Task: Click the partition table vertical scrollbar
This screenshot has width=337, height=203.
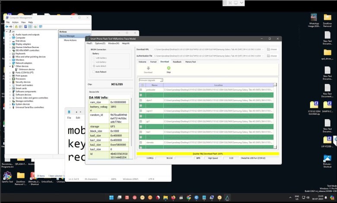Action: pyautogui.click(x=275, y=116)
